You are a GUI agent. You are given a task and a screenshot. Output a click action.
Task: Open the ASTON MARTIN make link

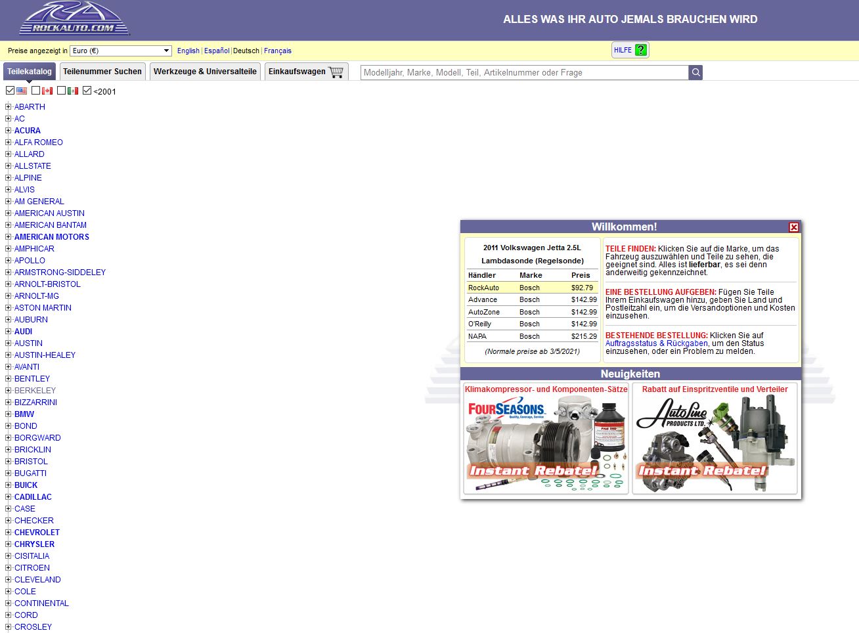(43, 308)
